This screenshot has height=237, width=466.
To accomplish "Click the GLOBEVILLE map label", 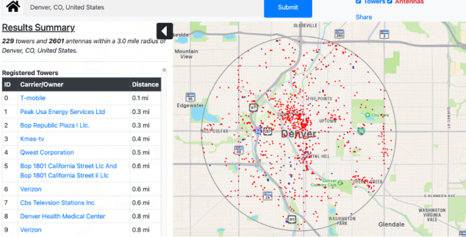I will pos(305,25).
